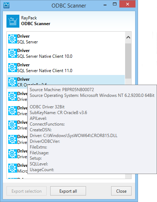Select the SQL Server Native Client 10.0 entry text
Viewport: 157px width, 202px height.
pos(45,56)
